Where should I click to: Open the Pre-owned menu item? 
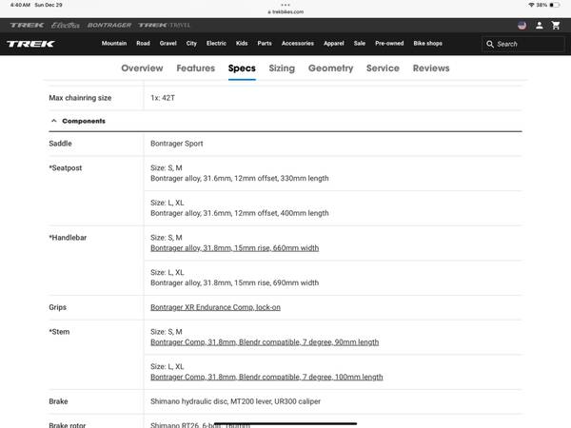[390, 44]
